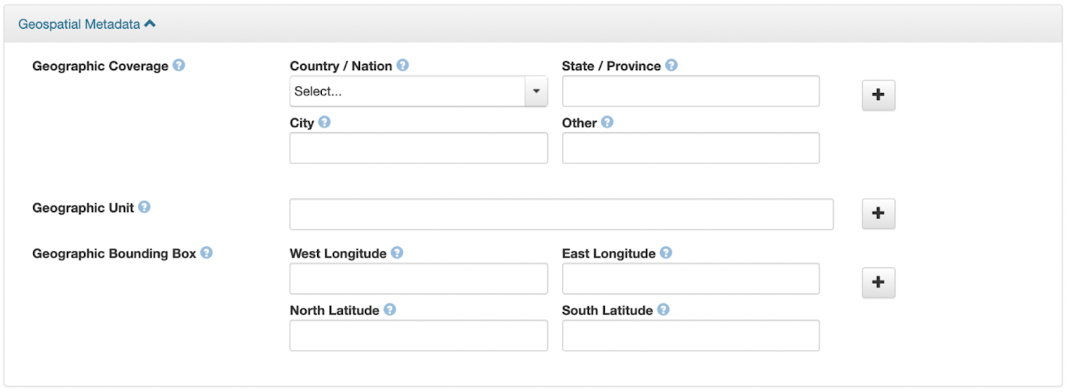Viewport: 1068px width, 392px height.
Task: Click help icon beside Country / Nation
Action: pyautogui.click(x=403, y=65)
